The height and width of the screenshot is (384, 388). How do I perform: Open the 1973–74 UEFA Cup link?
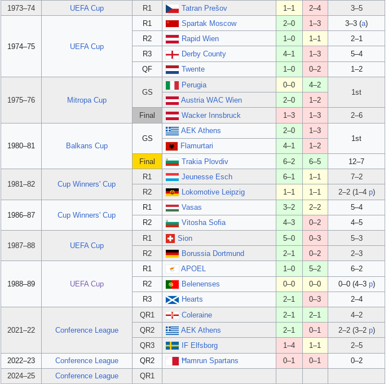(87, 8)
